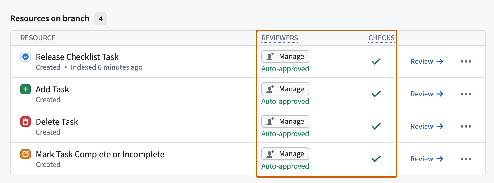This screenshot has height=183, width=494.
Task: Click the Resources on branch heading
Action: click(x=50, y=18)
